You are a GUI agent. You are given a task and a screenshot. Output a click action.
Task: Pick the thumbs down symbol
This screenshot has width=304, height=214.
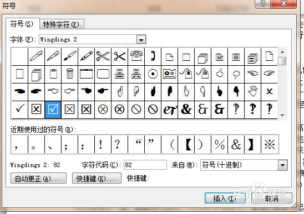pos(236,74)
